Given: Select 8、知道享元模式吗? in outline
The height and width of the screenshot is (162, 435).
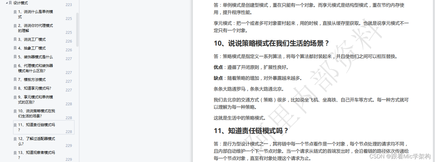Looking at the screenshot, I should 34,88.
